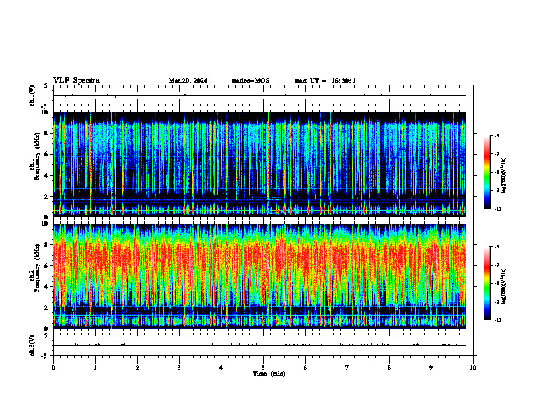Image resolution: width=533 pixels, height=412 pixels.
Task: Click the ch.2 color bar PSD unit label
Action: click(504, 286)
